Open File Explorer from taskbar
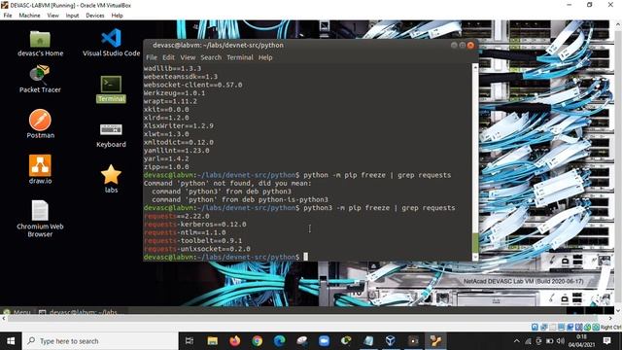Viewport: 622px width, 350px height. coord(212,341)
